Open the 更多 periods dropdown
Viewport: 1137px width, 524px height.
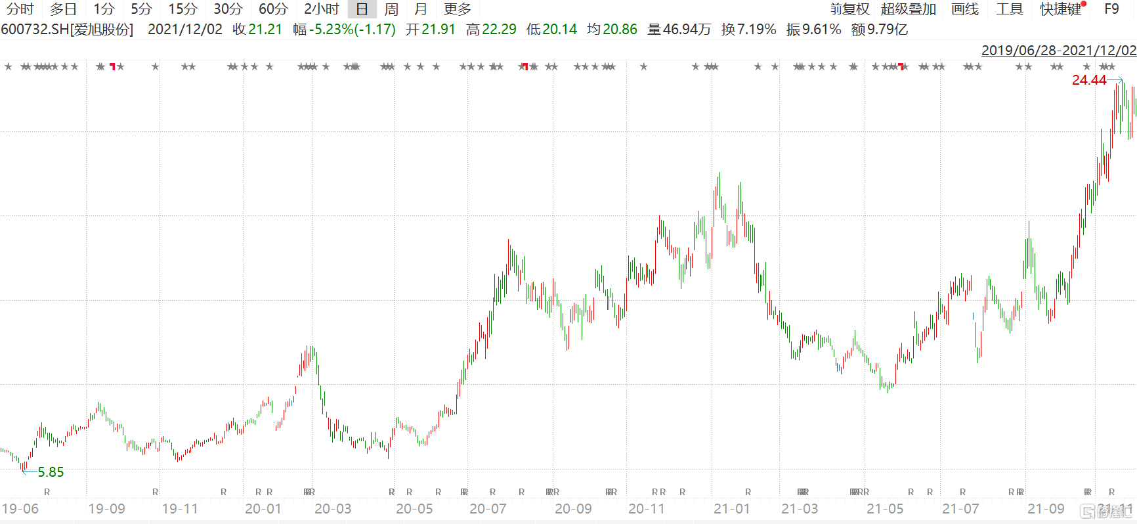457,9
